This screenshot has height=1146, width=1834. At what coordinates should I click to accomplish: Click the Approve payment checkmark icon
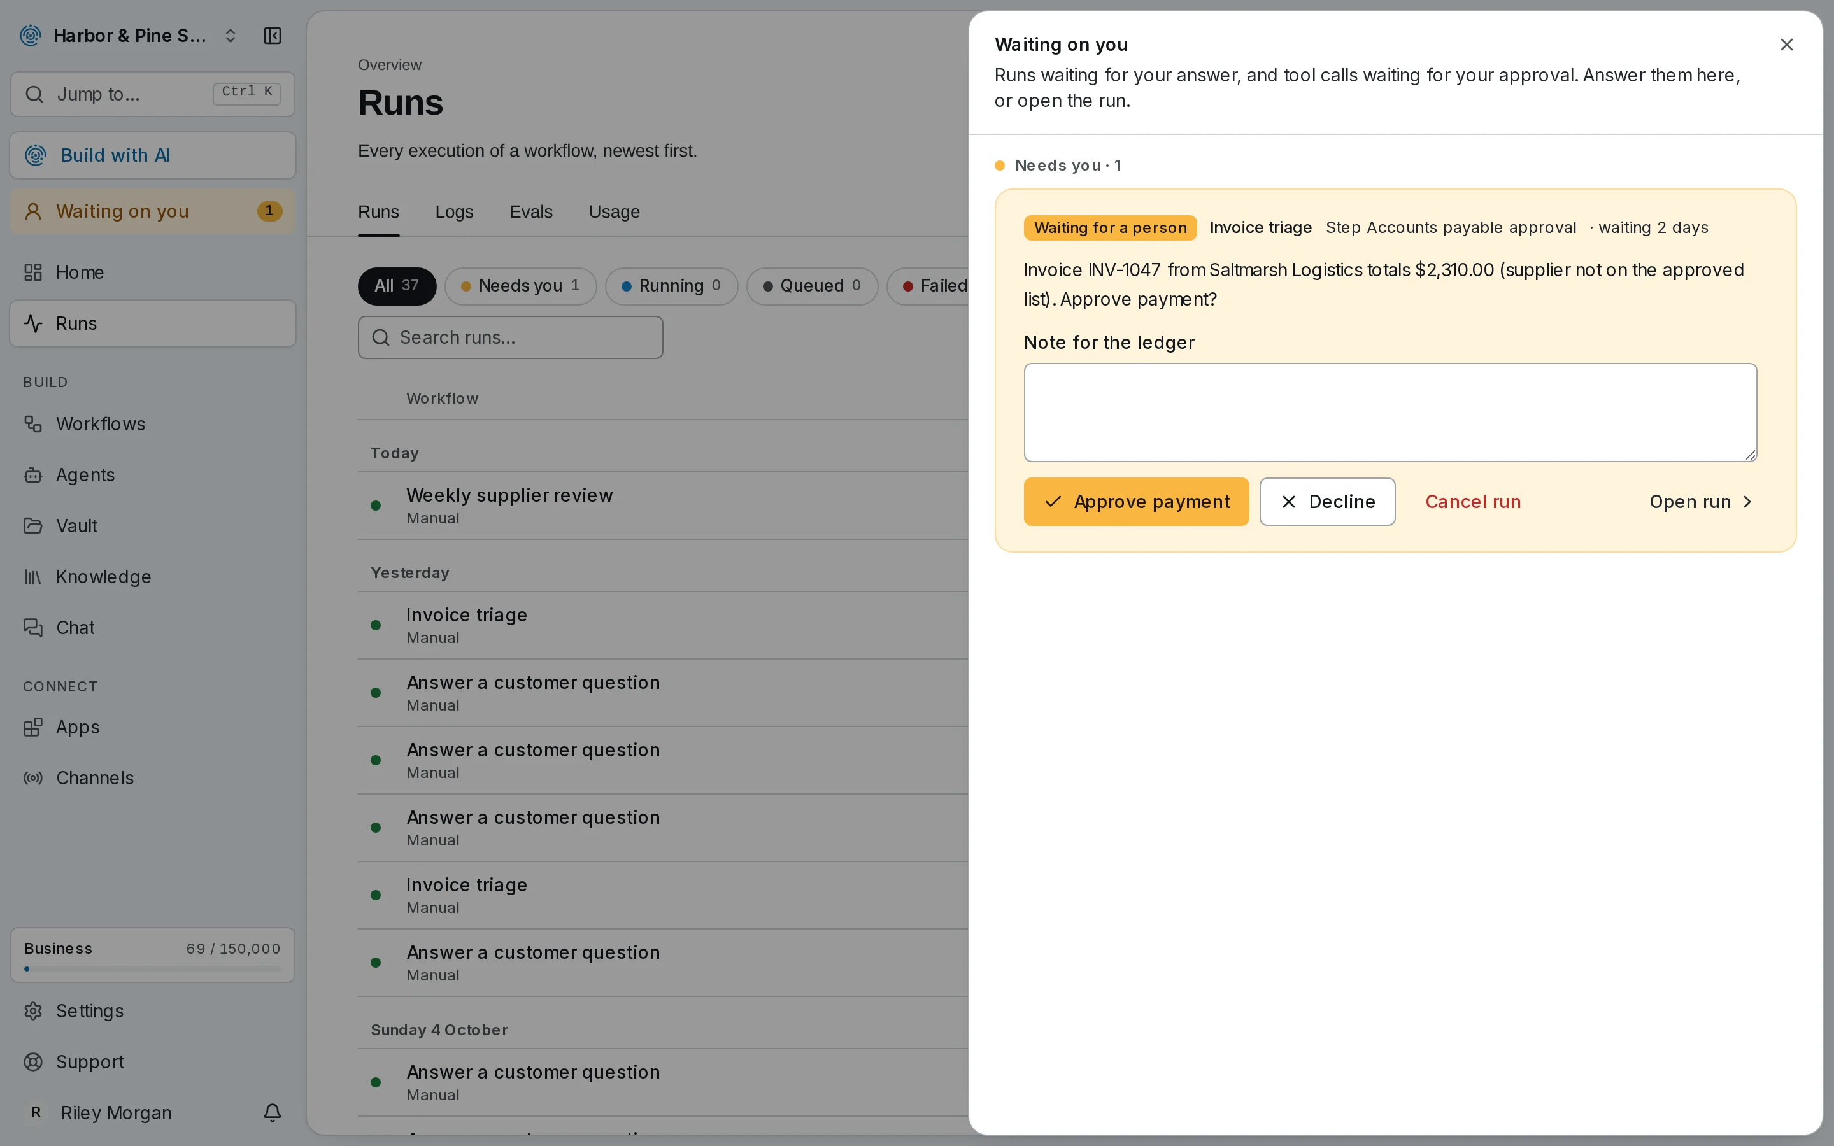tap(1053, 502)
